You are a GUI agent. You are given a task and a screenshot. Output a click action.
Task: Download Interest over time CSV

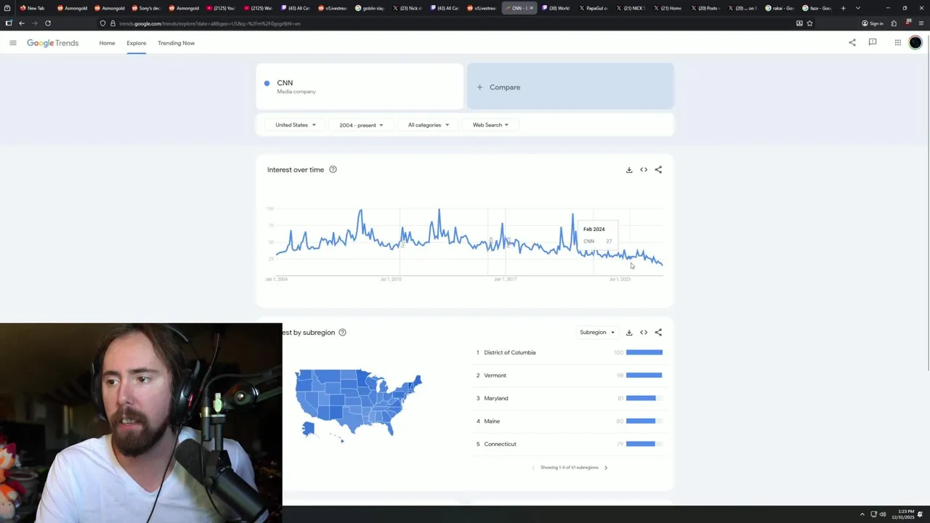tap(629, 169)
